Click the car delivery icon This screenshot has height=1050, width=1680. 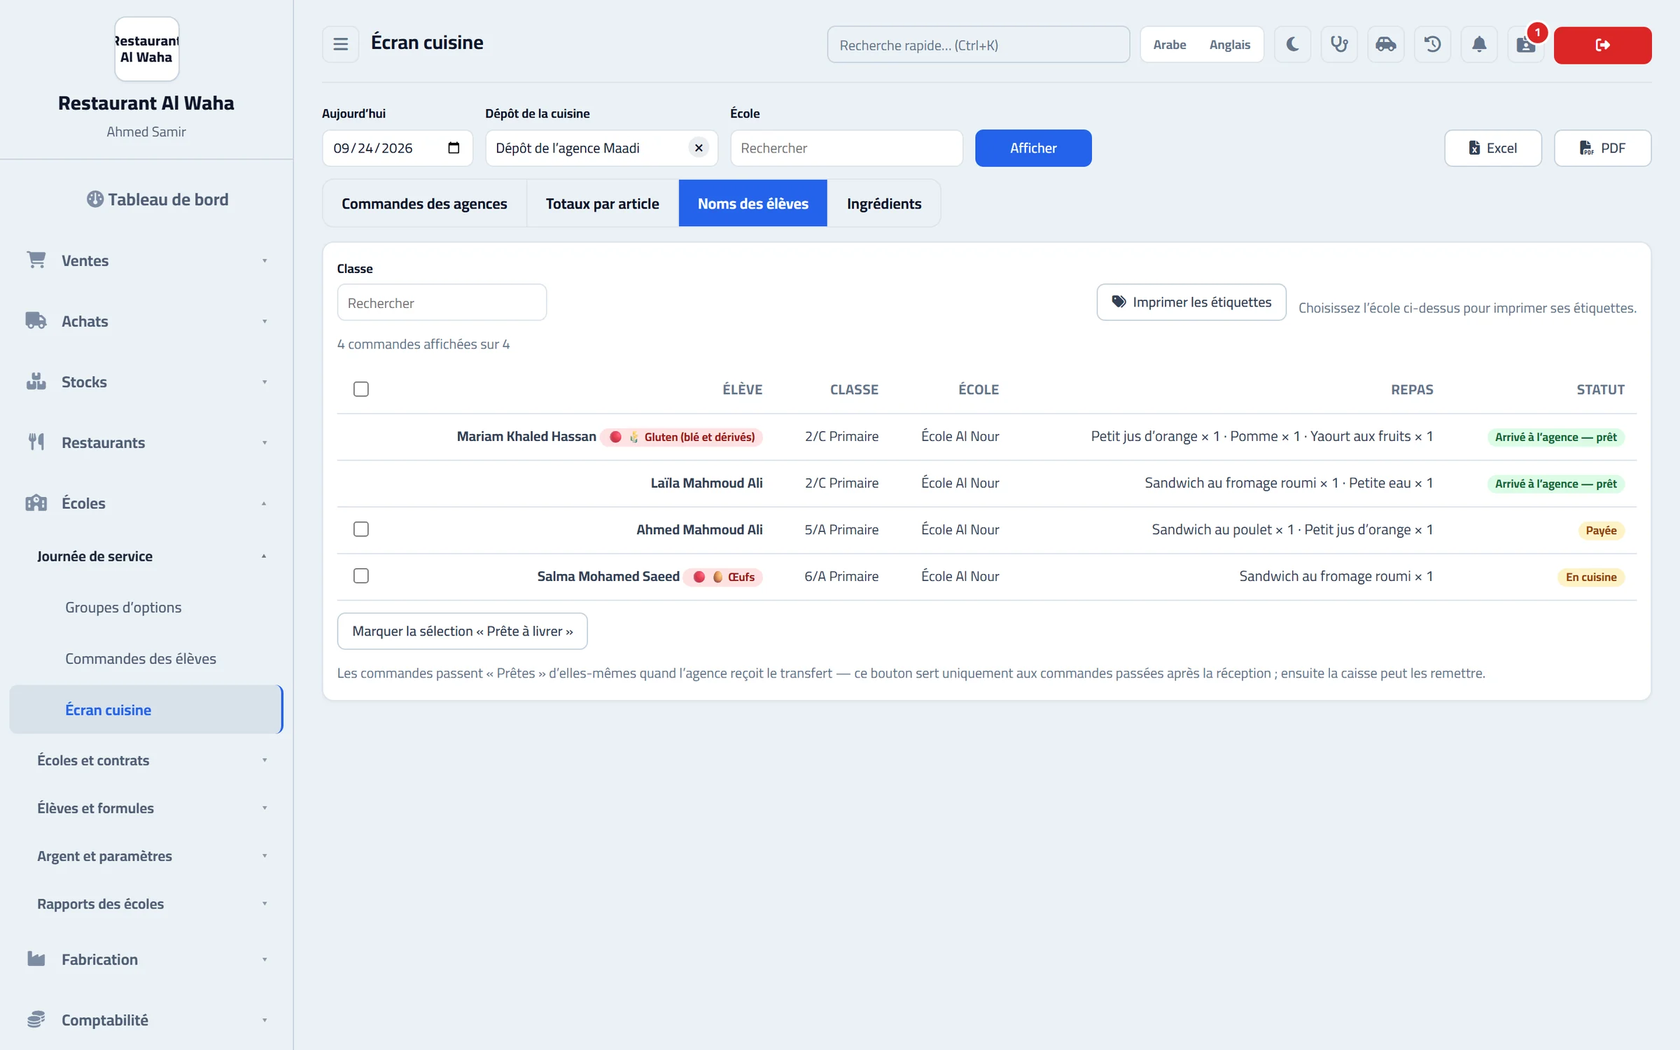click(1386, 45)
